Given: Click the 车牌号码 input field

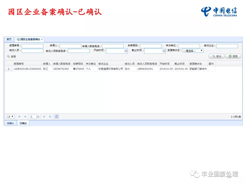Looking at the screenshot, I should [151, 46].
